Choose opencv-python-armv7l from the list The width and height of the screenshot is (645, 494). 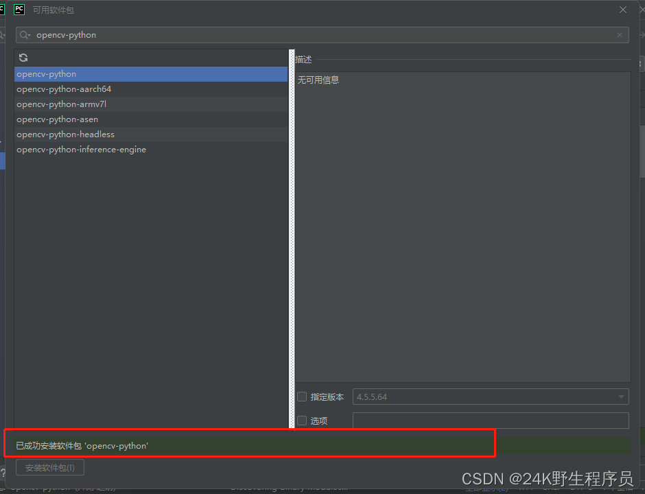pos(61,104)
